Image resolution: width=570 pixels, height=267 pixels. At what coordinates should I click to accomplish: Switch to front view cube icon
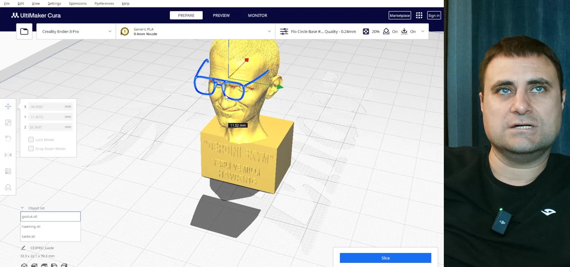pos(34,265)
